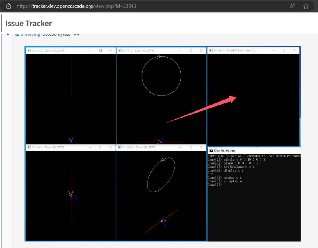
Task: Click console line 'vdisplay e'
Action: click(x=233, y=181)
